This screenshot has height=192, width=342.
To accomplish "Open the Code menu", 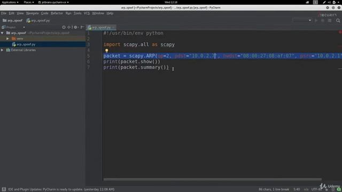I will tap(44, 13).
